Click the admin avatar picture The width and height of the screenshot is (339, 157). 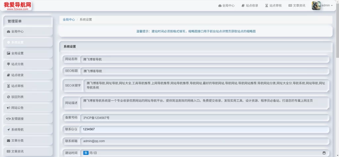click(x=316, y=6)
